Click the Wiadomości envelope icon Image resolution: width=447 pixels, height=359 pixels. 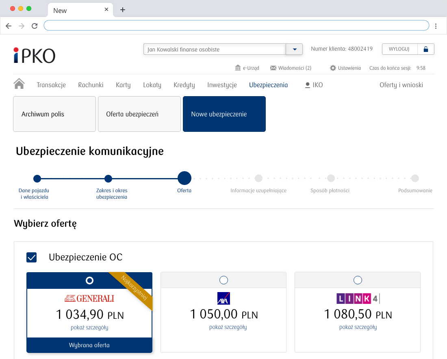tap(273, 68)
